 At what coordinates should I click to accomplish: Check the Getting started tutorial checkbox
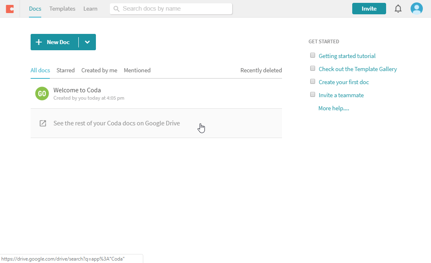coord(313,55)
